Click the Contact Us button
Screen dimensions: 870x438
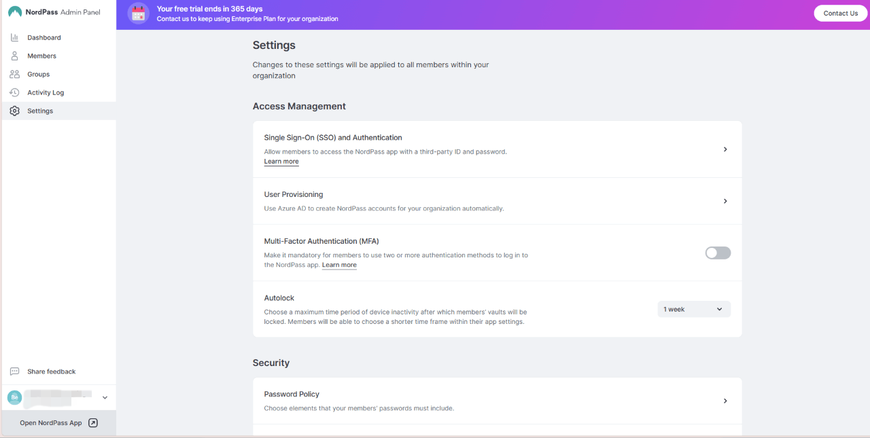coord(840,13)
